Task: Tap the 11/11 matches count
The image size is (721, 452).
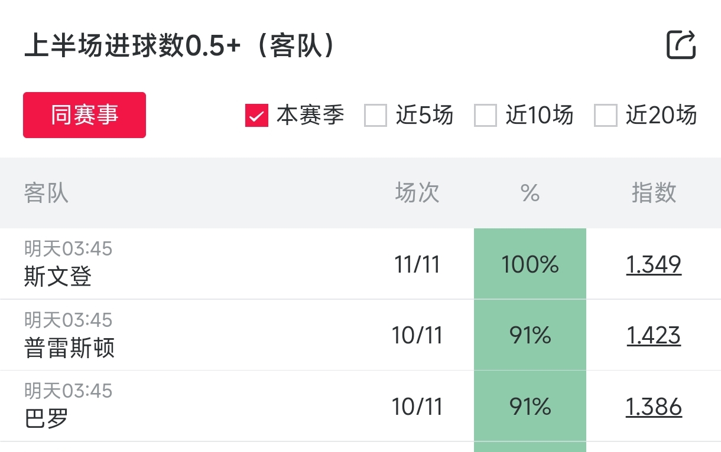Action: pyautogui.click(x=417, y=264)
